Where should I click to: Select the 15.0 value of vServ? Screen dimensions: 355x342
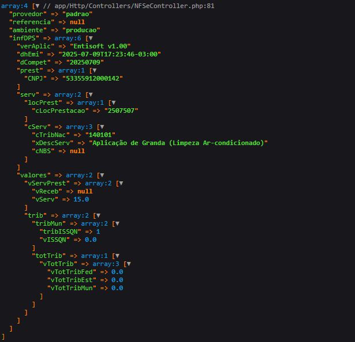point(81,200)
